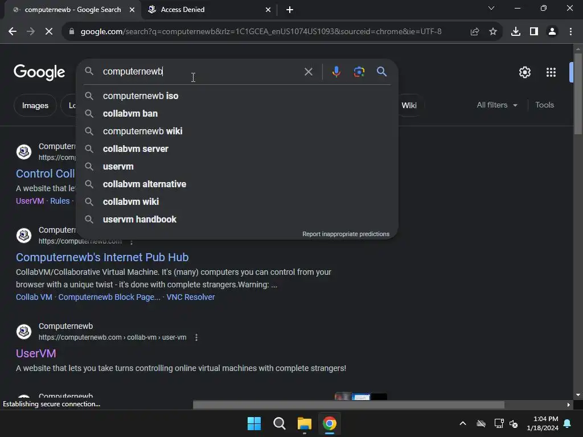Show hidden system tray icons
Image resolution: width=583 pixels, height=437 pixels.
(463, 423)
